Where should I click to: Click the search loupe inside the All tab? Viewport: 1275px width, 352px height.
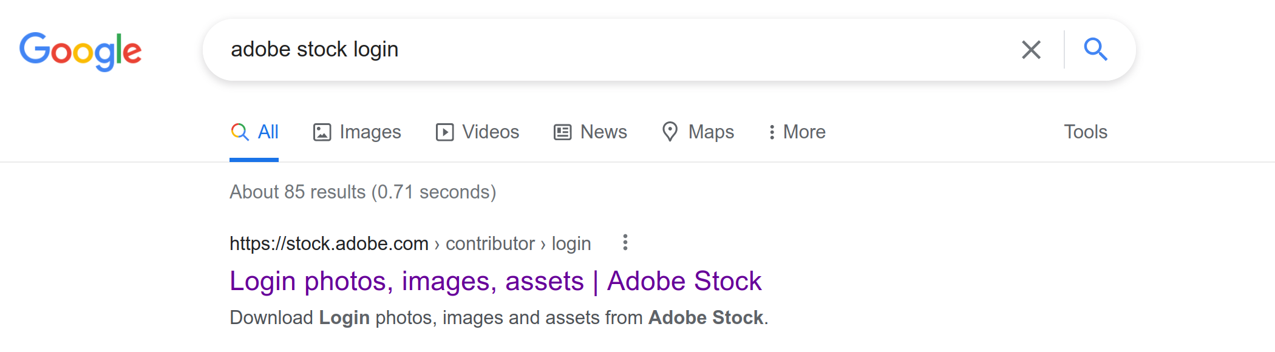click(x=240, y=131)
